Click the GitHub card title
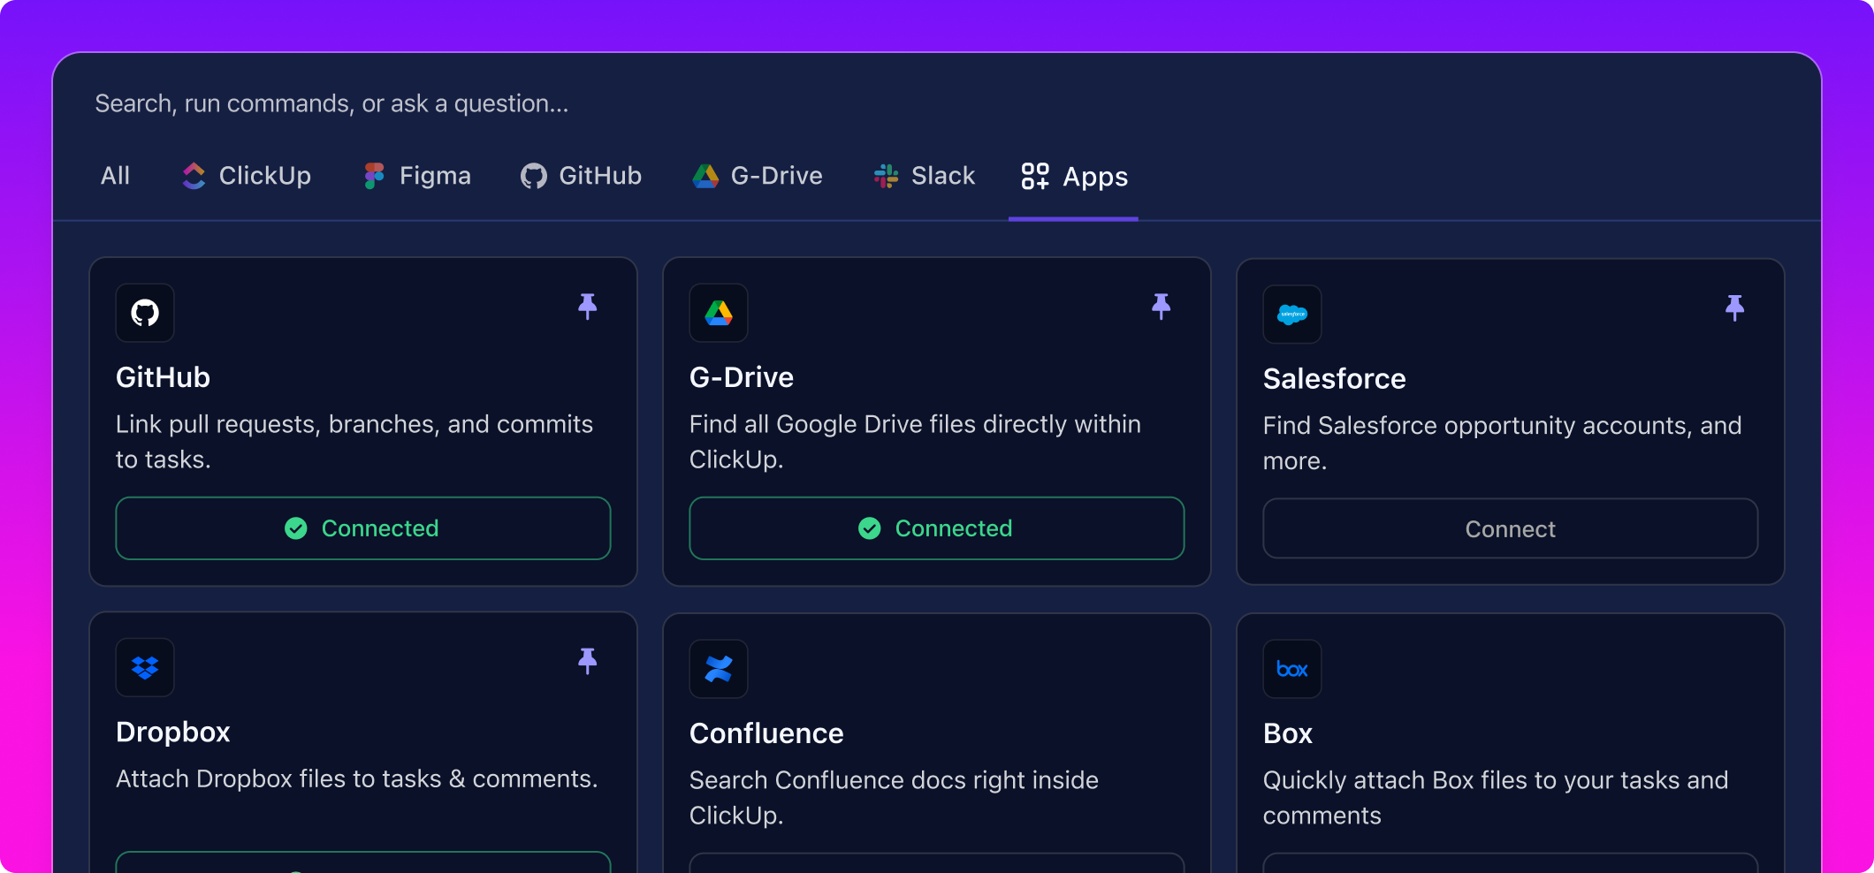This screenshot has height=873, width=1874. (163, 377)
